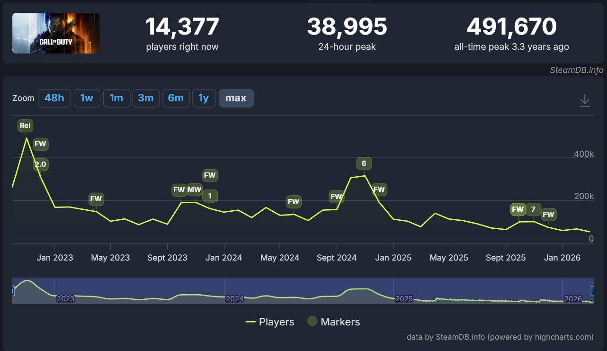Click the 2026 label in the navigator

click(573, 299)
